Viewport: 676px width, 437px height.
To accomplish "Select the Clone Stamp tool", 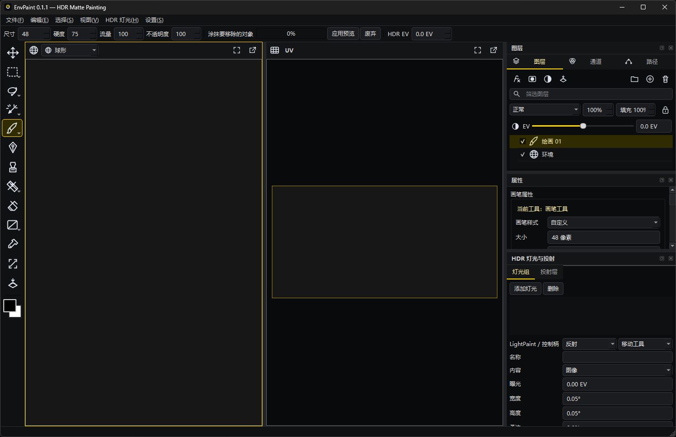I will (13, 167).
